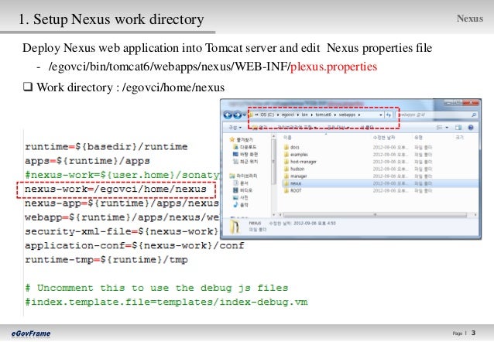Click the red plexus.properties file name
Screen dimensions: 494x342
point(334,67)
